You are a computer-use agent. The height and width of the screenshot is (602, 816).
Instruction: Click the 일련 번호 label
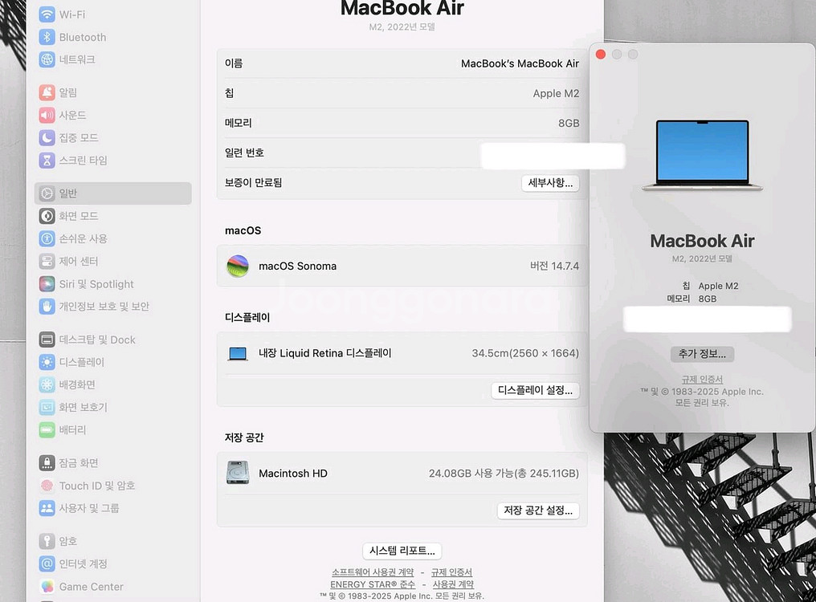point(244,153)
